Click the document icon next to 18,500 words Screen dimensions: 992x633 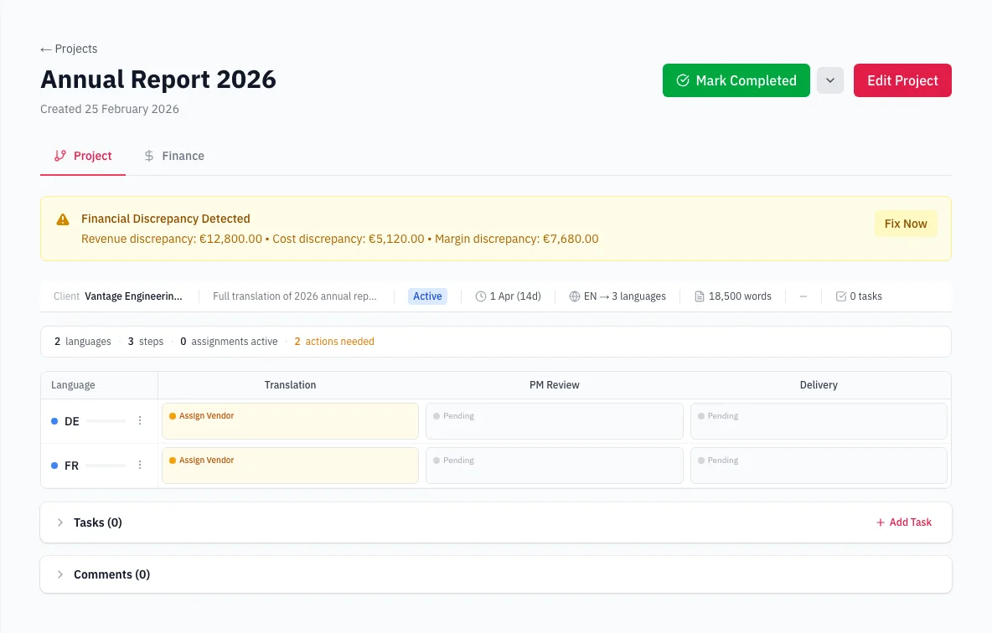coord(700,296)
